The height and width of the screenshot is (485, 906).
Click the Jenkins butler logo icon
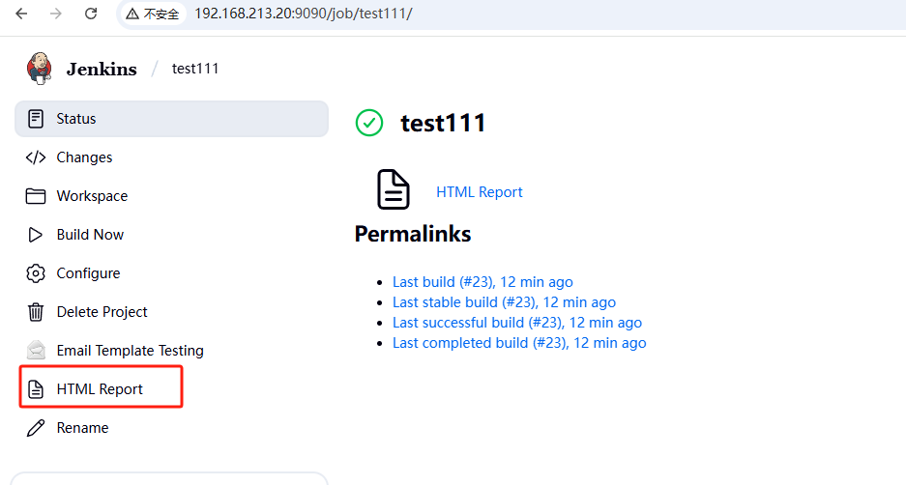tap(40, 69)
